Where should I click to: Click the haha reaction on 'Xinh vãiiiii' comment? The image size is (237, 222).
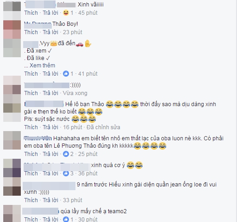click(66, 13)
